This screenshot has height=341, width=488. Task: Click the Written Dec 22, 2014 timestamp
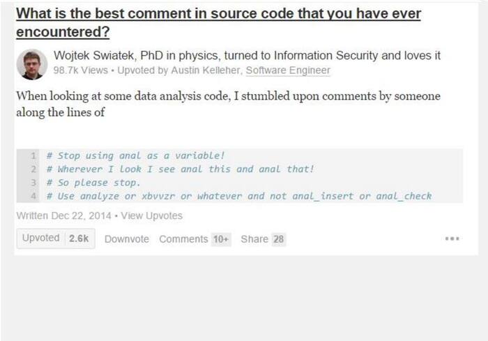point(63,216)
